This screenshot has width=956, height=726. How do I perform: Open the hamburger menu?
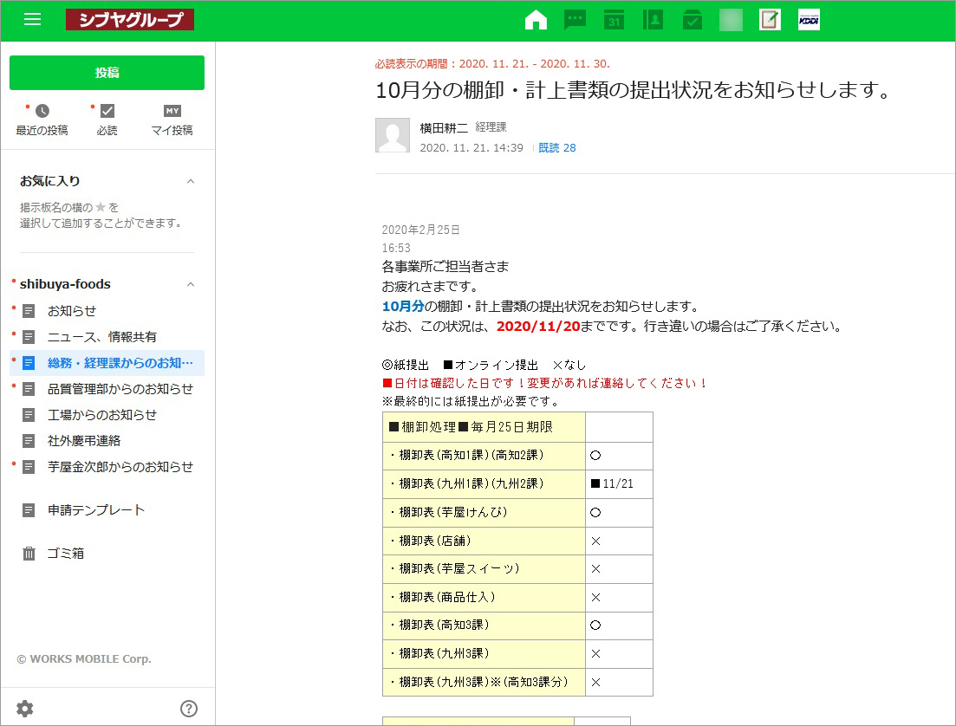32,20
